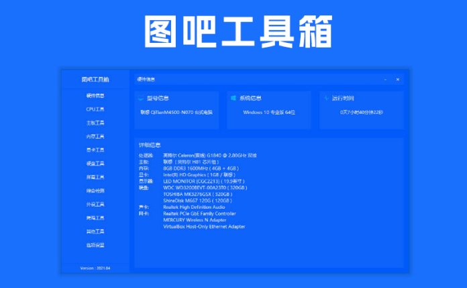
Task: Switch to 显卡工具 in sidebar
Action: pyautogui.click(x=95, y=150)
